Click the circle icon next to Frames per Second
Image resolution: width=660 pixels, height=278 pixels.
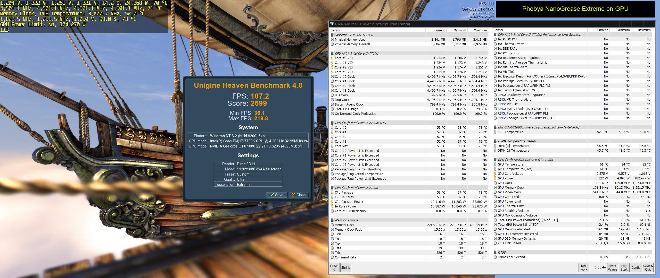pos(495,257)
